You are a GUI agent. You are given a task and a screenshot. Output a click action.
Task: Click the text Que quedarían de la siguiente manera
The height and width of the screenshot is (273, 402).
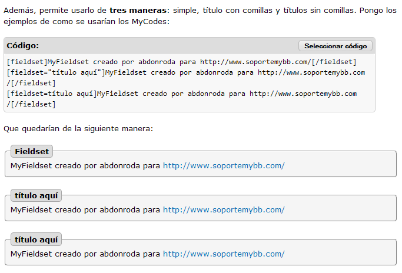coord(78,128)
